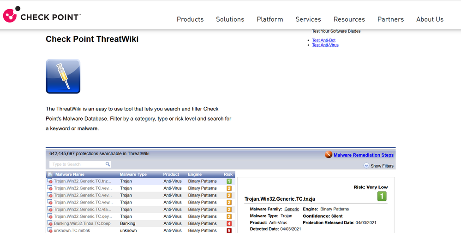The image size is (461, 233).
Task: Click the Protection Released Date text
Action: 339,223
